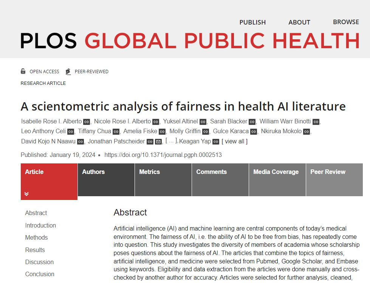This screenshot has width=370, height=283.
Task: Click contribution icon next to Nicole Rose I. Alberto
Action: [155, 122]
